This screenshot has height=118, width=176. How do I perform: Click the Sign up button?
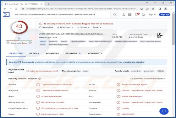164,14
